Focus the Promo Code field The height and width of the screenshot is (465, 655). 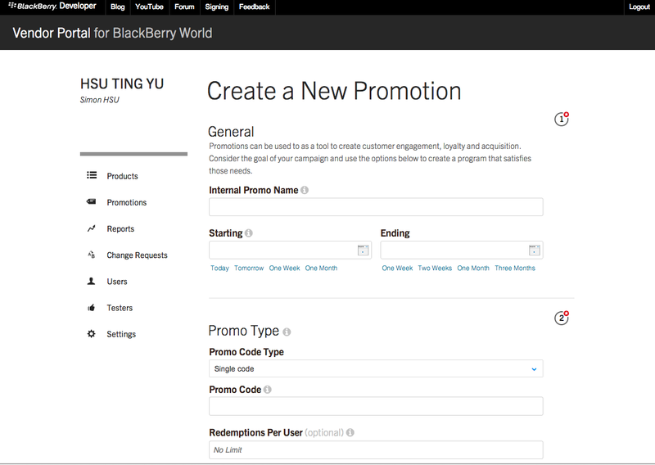(x=376, y=406)
